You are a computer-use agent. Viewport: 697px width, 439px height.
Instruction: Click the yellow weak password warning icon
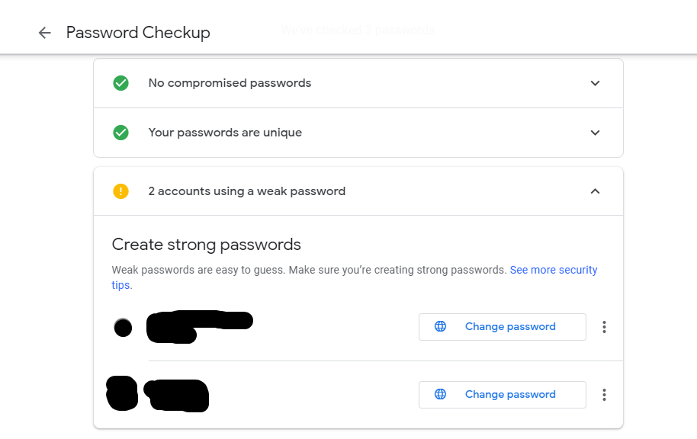[x=120, y=191]
